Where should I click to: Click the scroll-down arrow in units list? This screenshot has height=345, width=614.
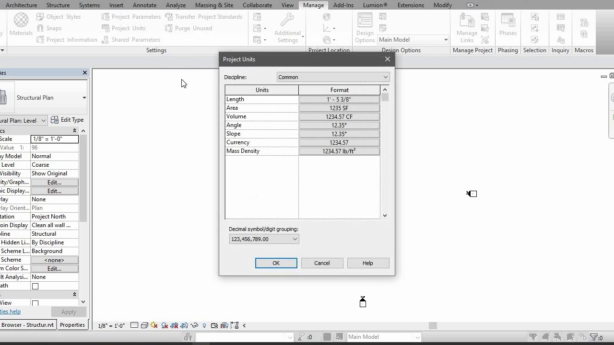coord(385,216)
